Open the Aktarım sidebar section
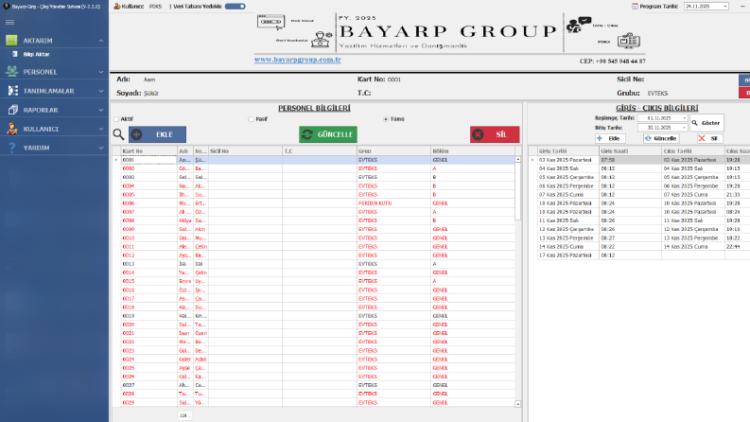This screenshot has height=422, width=750. (54, 41)
